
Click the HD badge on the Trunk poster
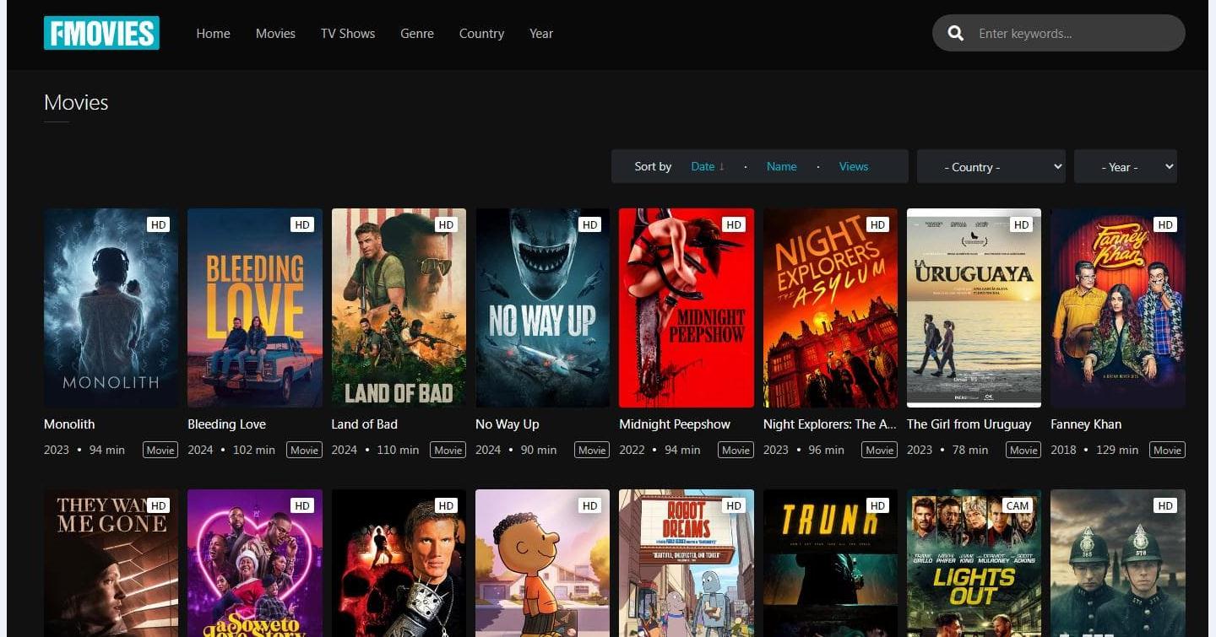[x=877, y=505]
